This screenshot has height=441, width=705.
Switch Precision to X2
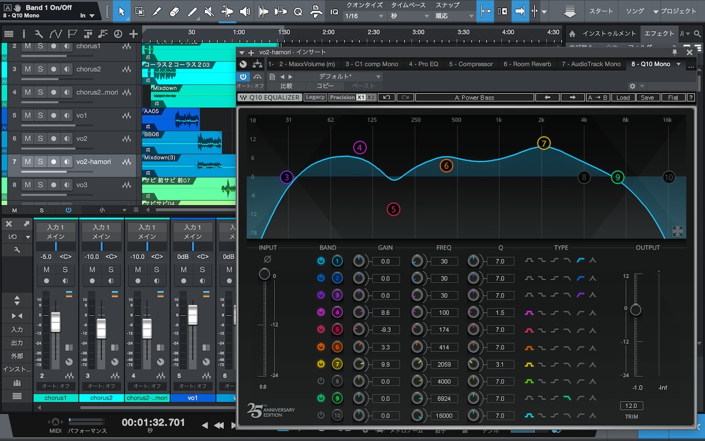coord(371,98)
